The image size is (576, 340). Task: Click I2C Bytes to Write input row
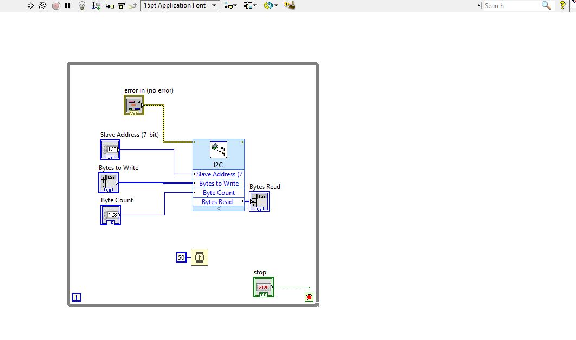coord(219,184)
